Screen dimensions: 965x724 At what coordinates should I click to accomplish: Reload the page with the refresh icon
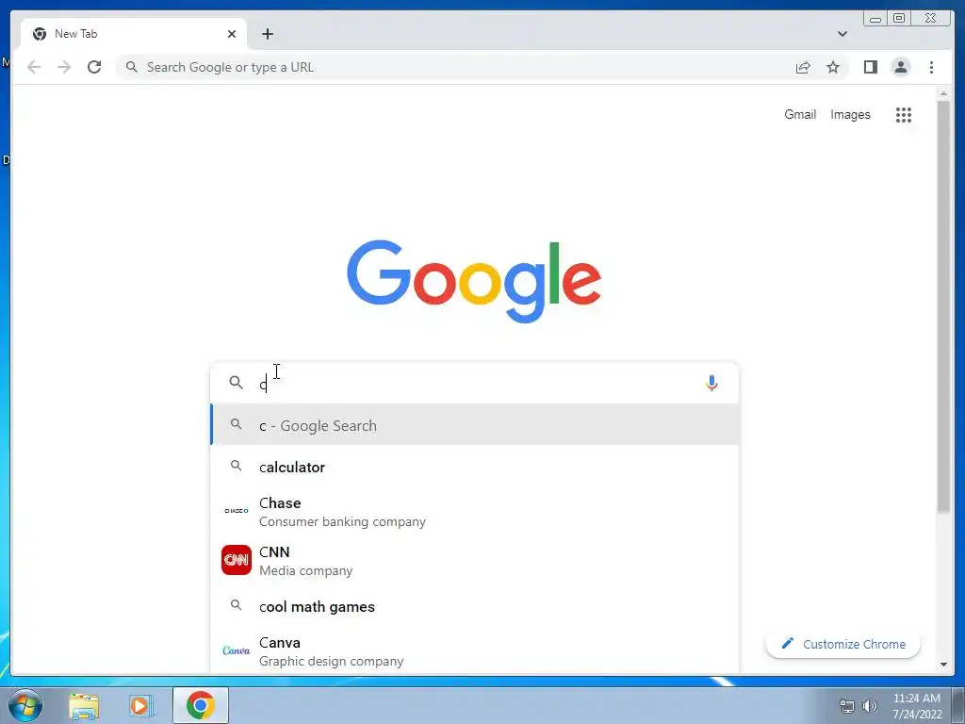94,67
